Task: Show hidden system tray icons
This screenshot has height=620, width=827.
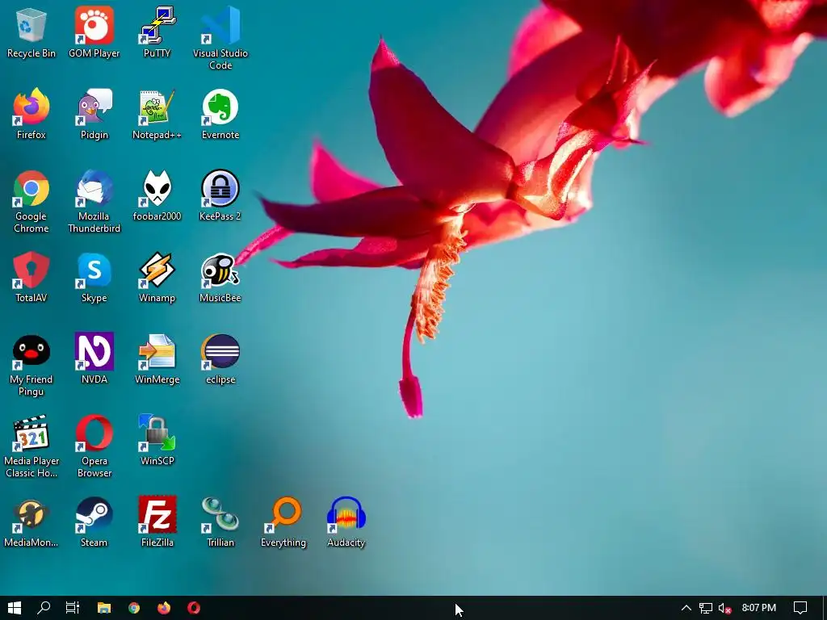Action: click(x=686, y=608)
